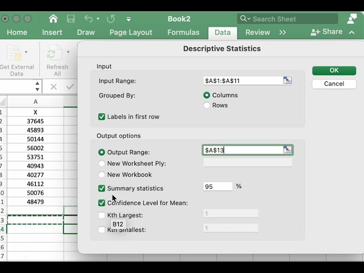Click the Kth Largest value field
The height and width of the screenshot is (273, 364).
(231, 213)
